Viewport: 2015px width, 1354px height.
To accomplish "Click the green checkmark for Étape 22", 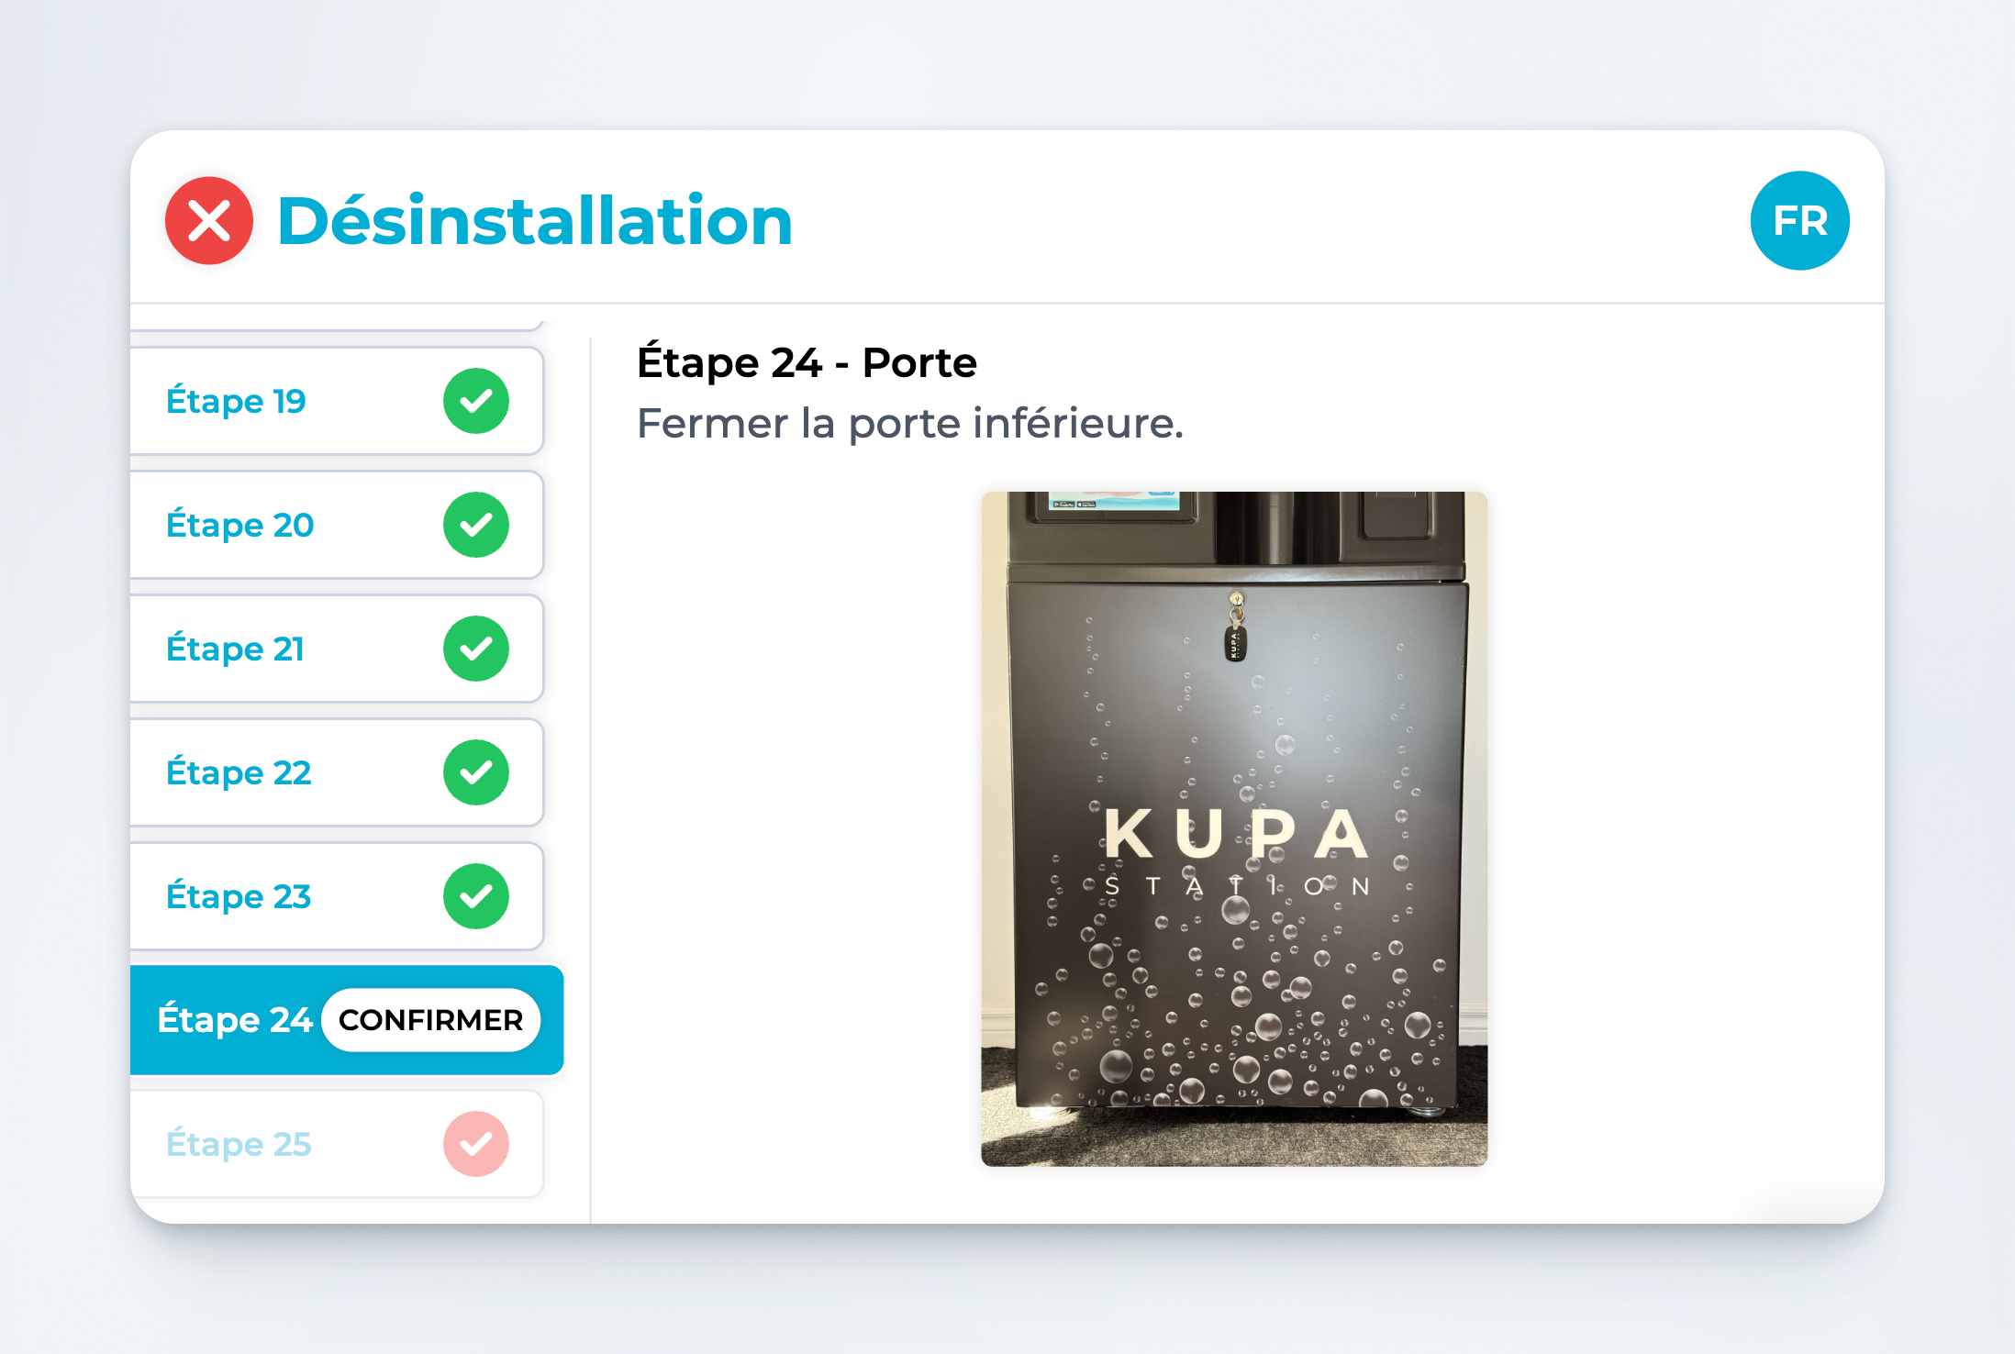I will [x=475, y=772].
